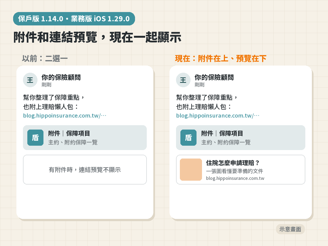
Task: Open the blog link in the 以前 card
Action: [x=65, y=116]
